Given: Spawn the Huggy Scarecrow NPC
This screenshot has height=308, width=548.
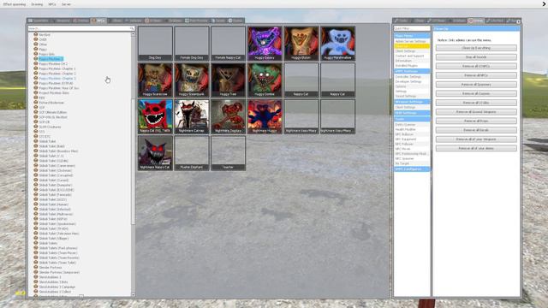Looking at the screenshot, I should pyautogui.click(x=155, y=80).
